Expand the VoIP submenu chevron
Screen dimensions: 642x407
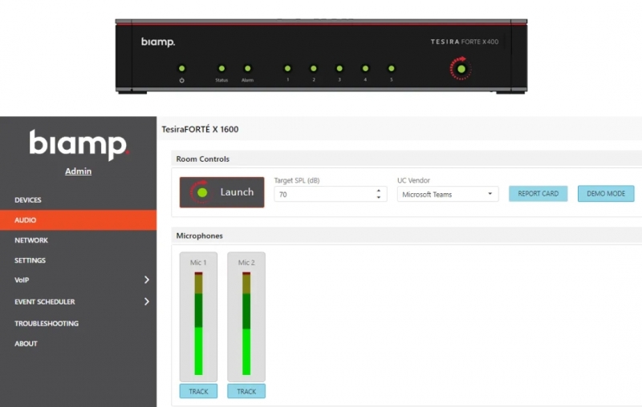click(147, 280)
